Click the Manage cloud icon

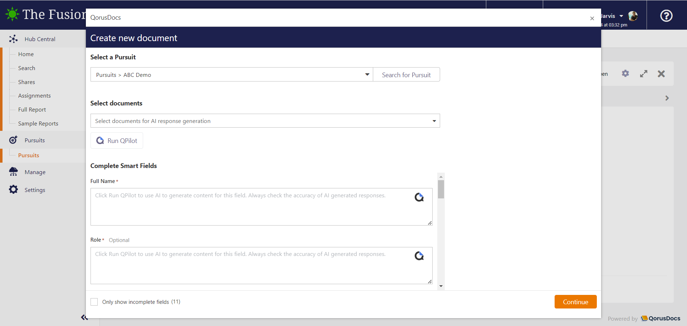(13, 172)
